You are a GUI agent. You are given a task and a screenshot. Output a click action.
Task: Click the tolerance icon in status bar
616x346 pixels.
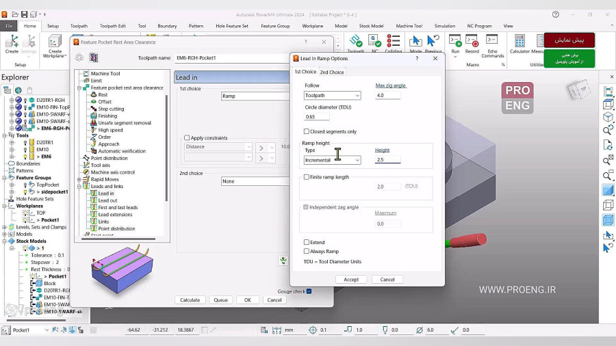click(313, 330)
